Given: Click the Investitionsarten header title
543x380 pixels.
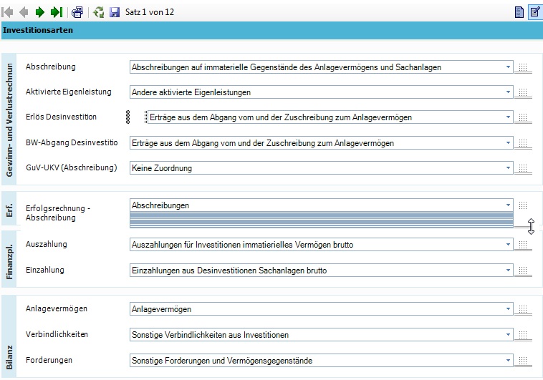Looking at the screenshot, I should coord(38,30).
